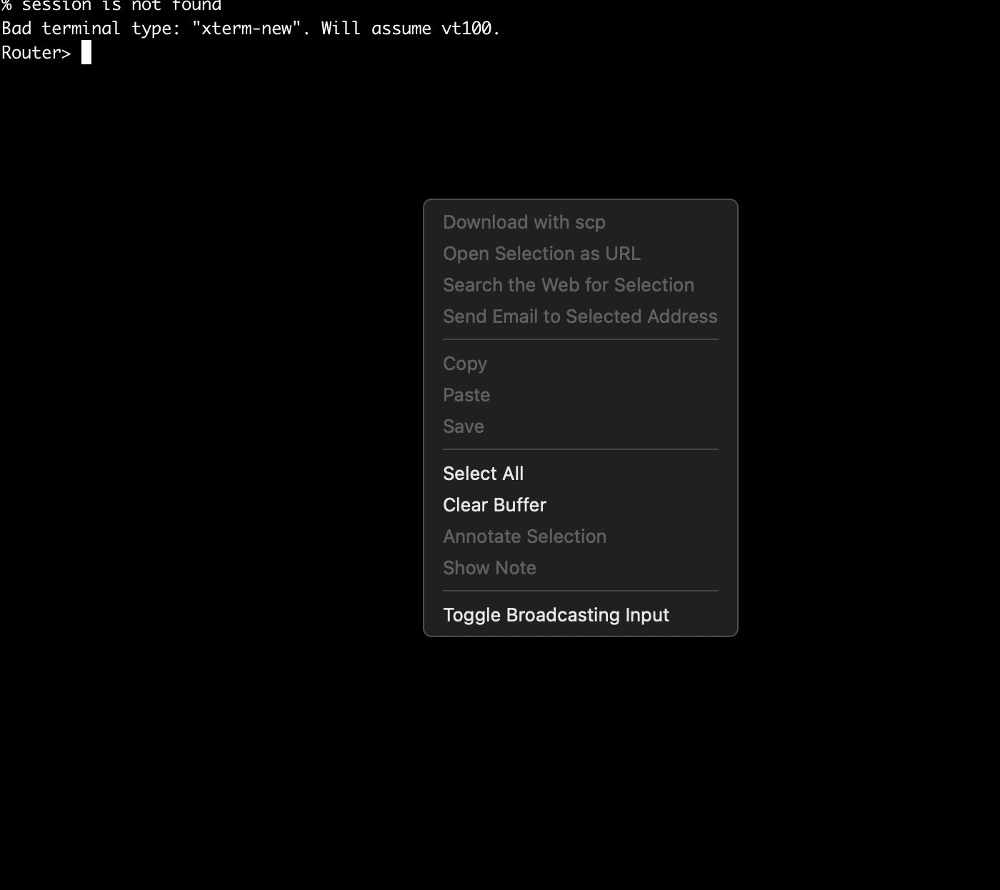Screen dimensions: 1000x890
Task: Select Paste from the context menu
Action: (466, 395)
